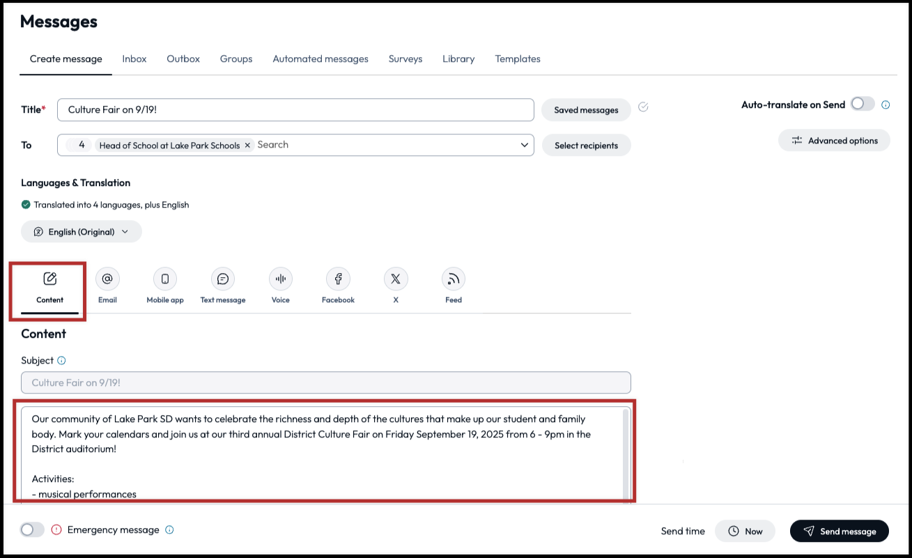Select the Facebook channel icon
Image resolution: width=912 pixels, height=558 pixels.
tap(338, 278)
